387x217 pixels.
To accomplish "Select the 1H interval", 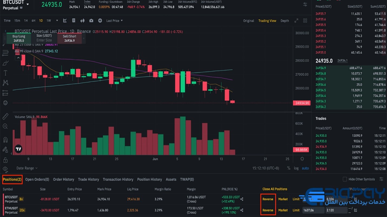I will pos(26,21).
